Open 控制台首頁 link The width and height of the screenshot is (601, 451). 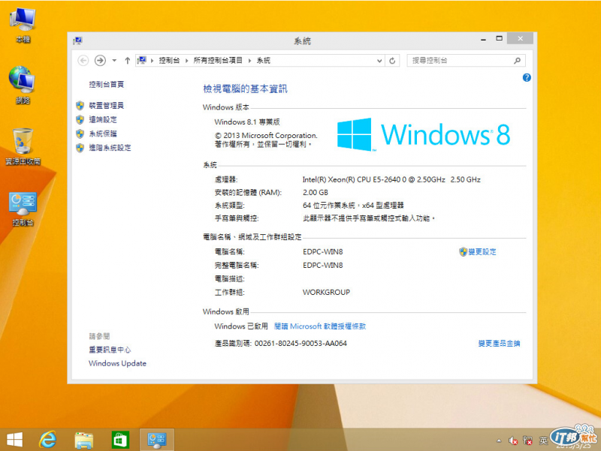click(x=106, y=84)
